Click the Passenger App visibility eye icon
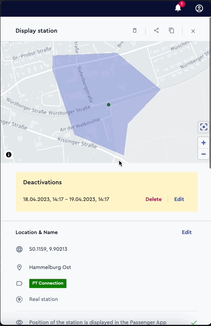Screen dimensions: 211x326 click(19, 322)
